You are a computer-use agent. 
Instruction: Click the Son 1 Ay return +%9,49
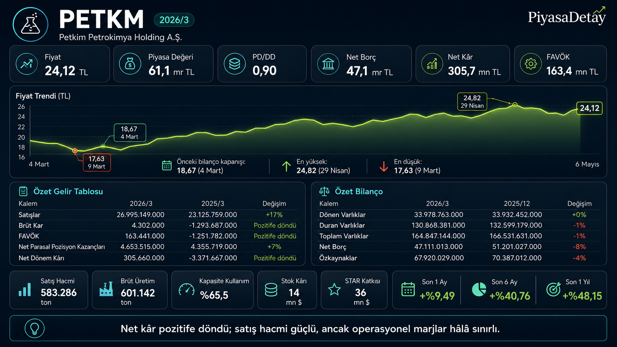tap(437, 296)
